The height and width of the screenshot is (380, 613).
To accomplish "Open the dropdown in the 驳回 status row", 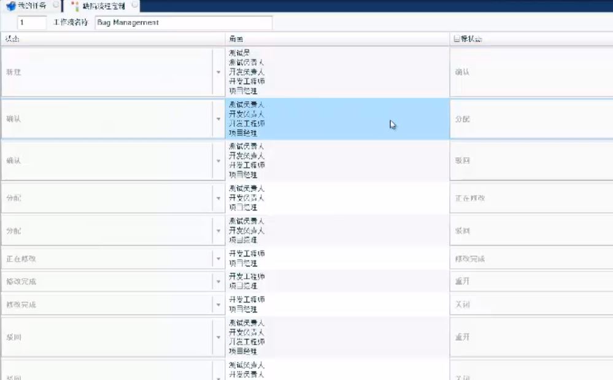I will pos(219,336).
